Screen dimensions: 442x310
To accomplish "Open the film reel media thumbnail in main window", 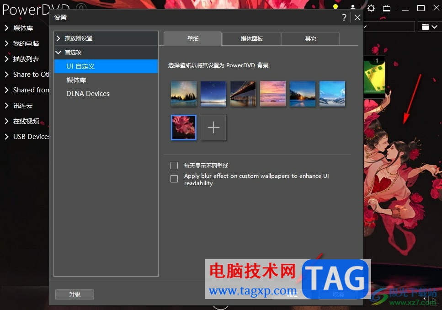I will click(x=374, y=77).
